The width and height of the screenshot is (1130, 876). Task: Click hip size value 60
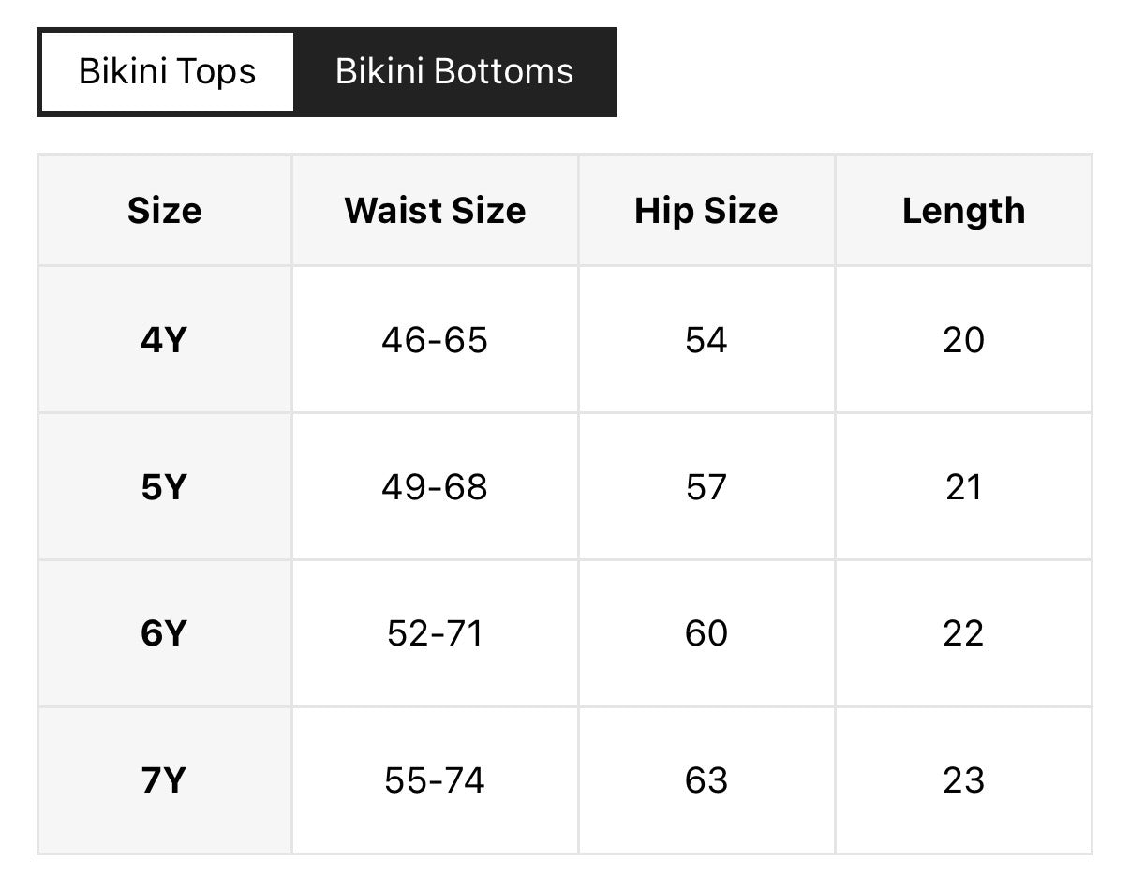(706, 633)
